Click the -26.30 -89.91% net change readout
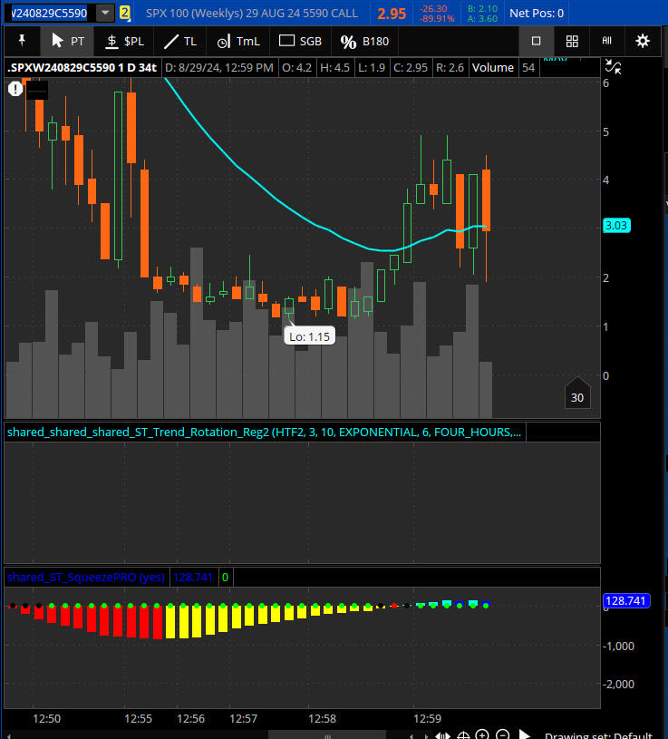The height and width of the screenshot is (739, 668). pos(437,14)
